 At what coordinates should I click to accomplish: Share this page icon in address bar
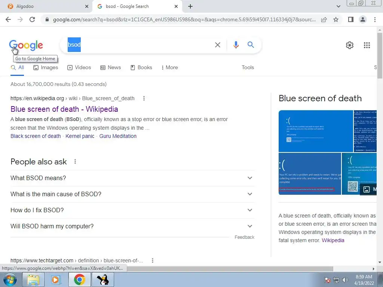[324, 19]
